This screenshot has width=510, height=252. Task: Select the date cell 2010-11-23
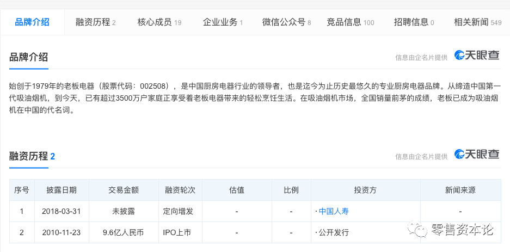pyautogui.click(x=62, y=232)
